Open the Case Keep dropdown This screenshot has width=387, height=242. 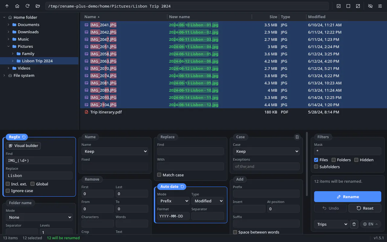pyautogui.click(x=266, y=151)
